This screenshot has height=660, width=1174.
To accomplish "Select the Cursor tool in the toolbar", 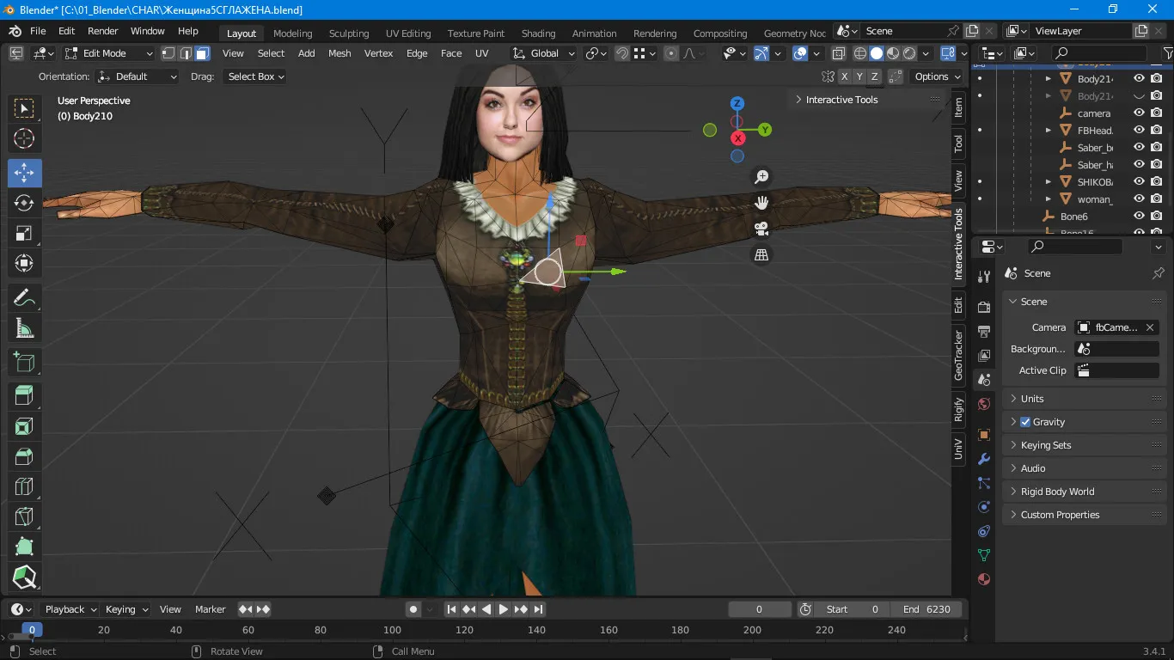I will point(24,138).
